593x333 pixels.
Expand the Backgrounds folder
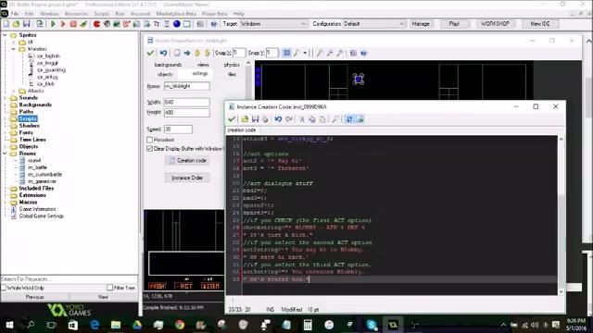tap(5, 105)
